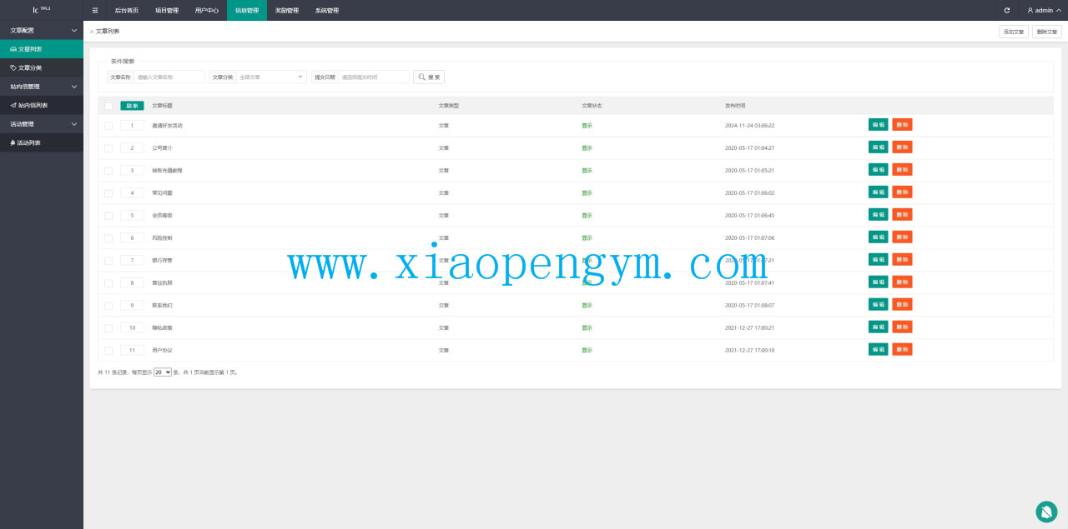Viewport: 1068px width, 529px height.
Task: Tick the select-all checkbox in table header
Action: point(108,106)
